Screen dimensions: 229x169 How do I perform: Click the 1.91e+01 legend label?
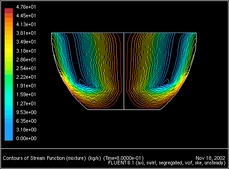[x=26, y=86]
